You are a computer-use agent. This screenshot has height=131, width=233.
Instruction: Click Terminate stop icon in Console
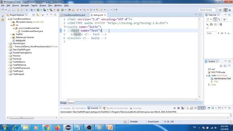click(x=174, y=108)
